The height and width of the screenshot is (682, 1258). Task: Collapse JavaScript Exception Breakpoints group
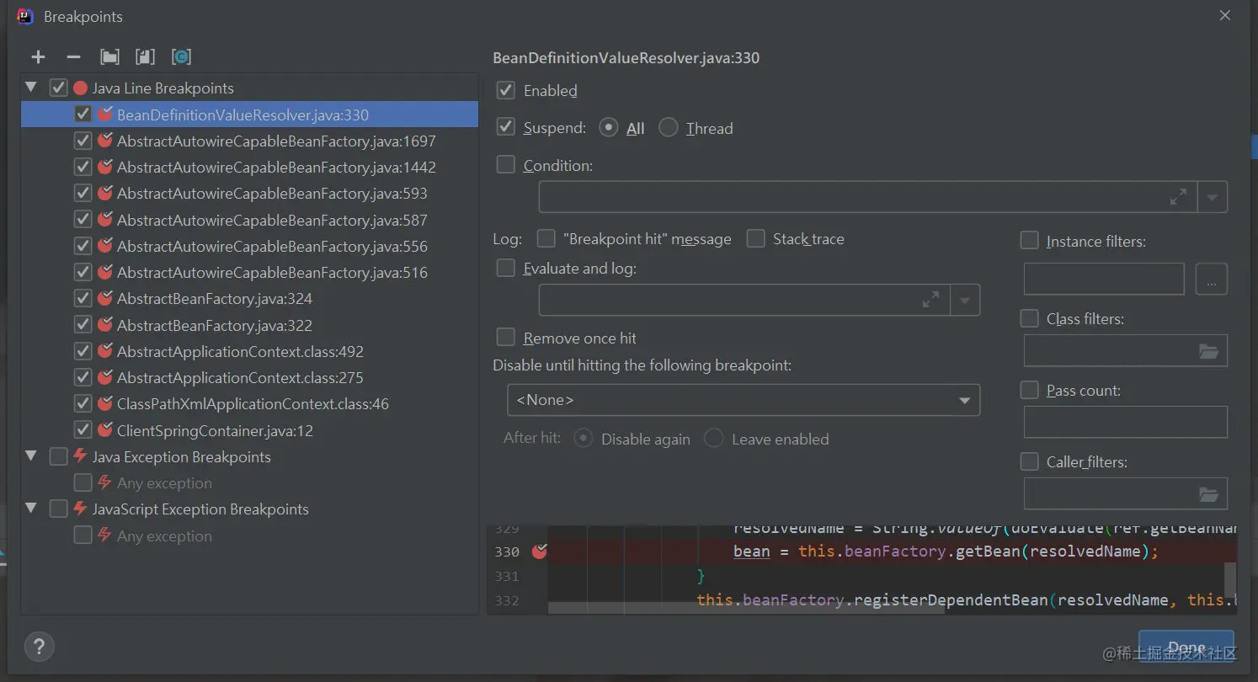click(32, 509)
